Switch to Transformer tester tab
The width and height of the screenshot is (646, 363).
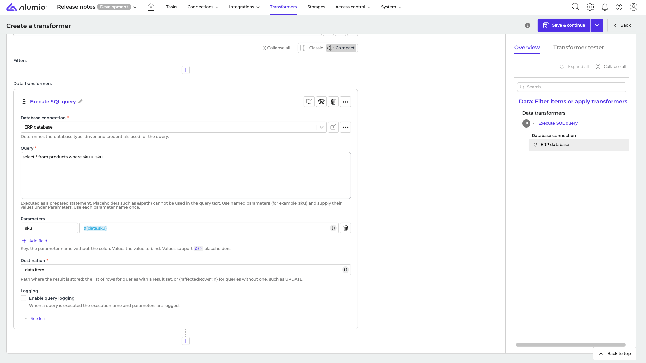(x=579, y=48)
